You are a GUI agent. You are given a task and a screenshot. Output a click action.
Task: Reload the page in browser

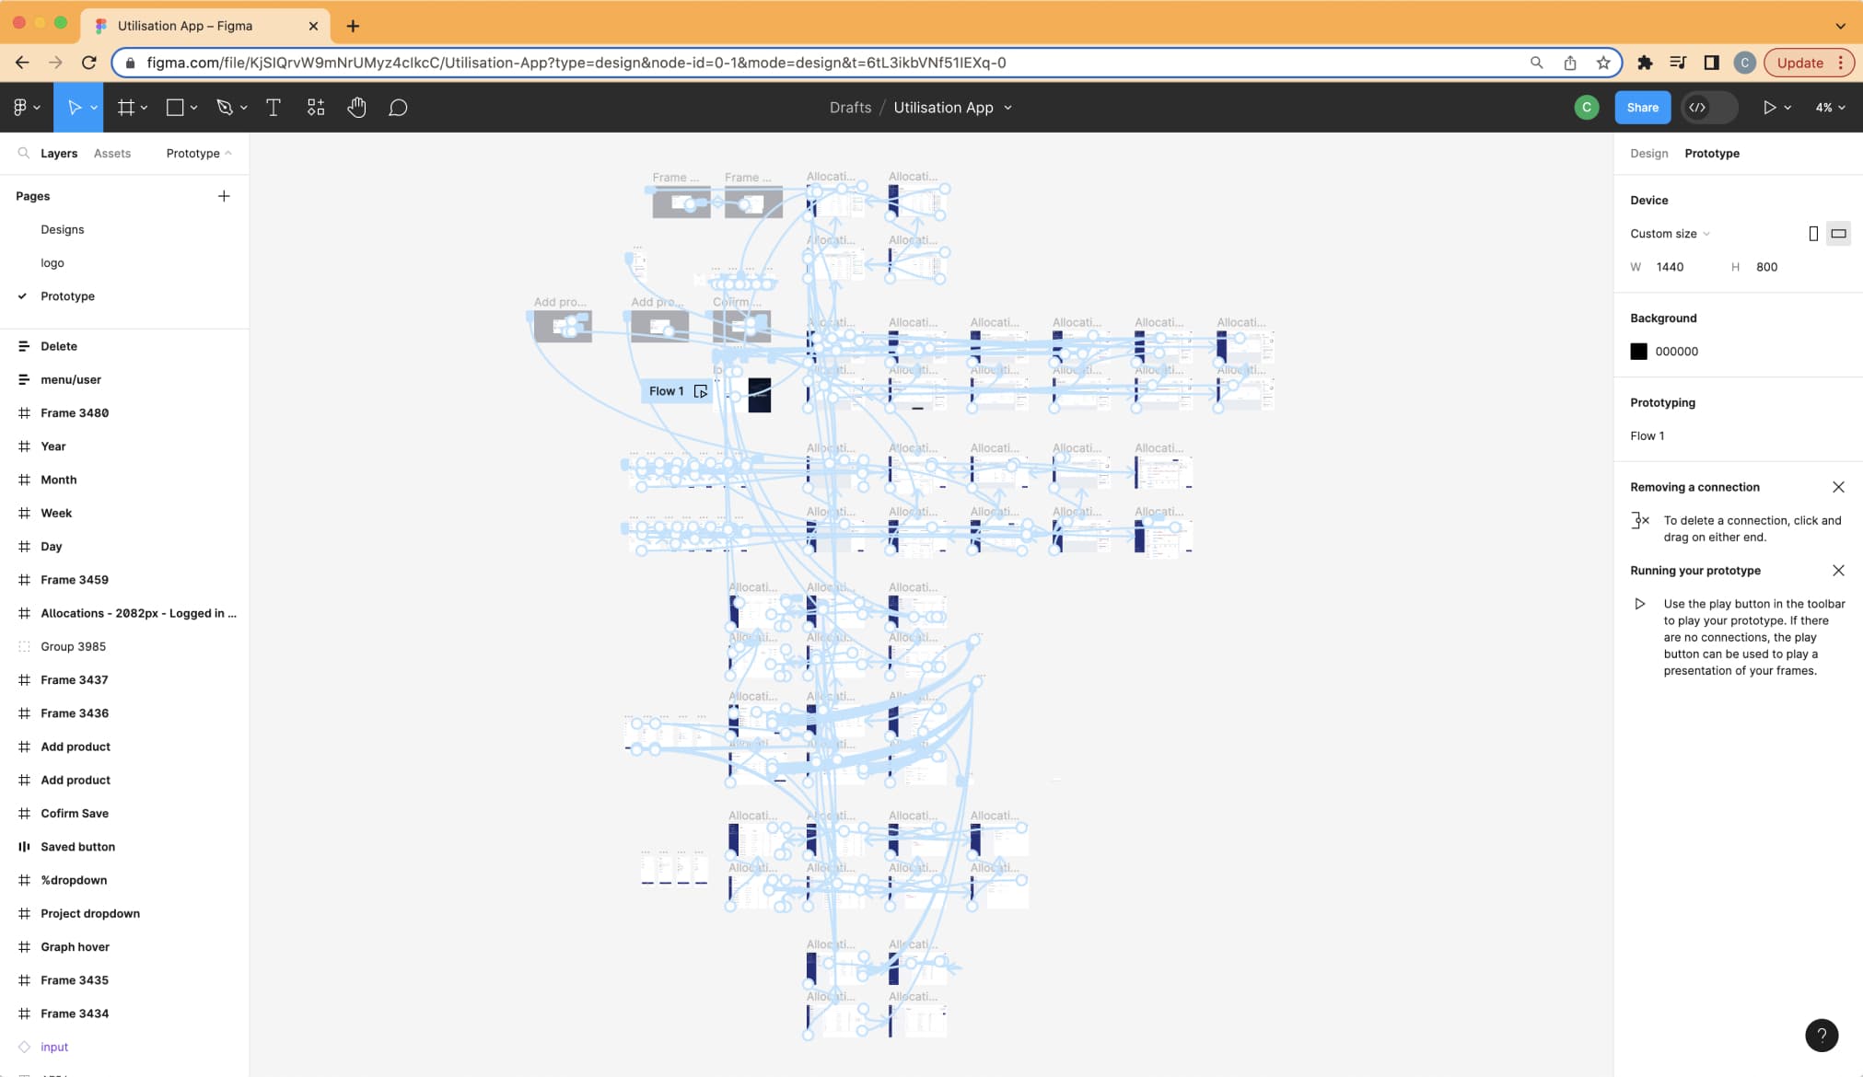pyautogui.click(x=89, y=63)
